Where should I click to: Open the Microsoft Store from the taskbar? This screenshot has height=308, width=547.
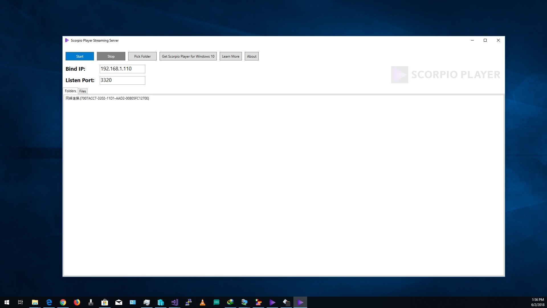point(105,302)
